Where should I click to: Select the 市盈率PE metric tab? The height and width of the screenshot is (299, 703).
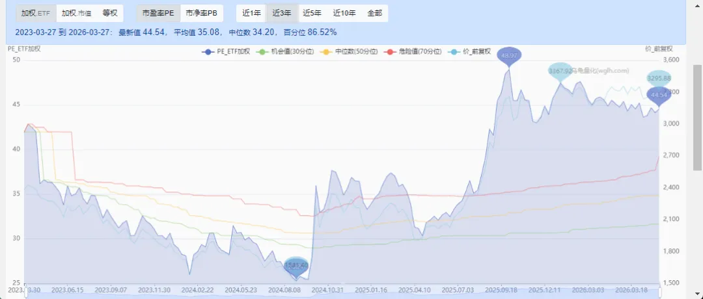[x=158, y=14]
